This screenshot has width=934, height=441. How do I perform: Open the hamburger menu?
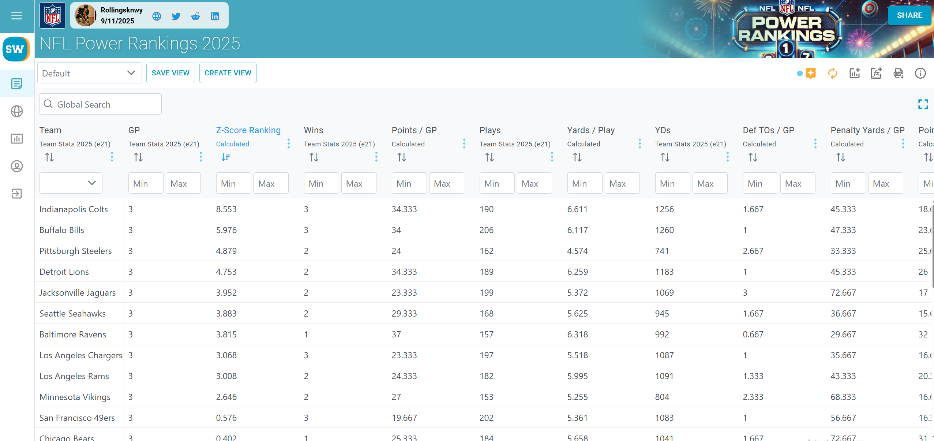pos(17,15)
